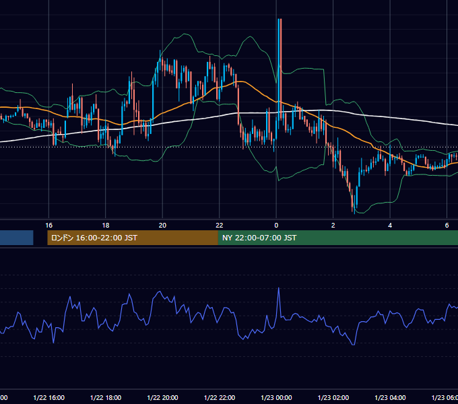This screenshot has width=458, height=404.
Task: Click the ロンドン 16:00-22:00 JST session bar
Action: point(133,238)
